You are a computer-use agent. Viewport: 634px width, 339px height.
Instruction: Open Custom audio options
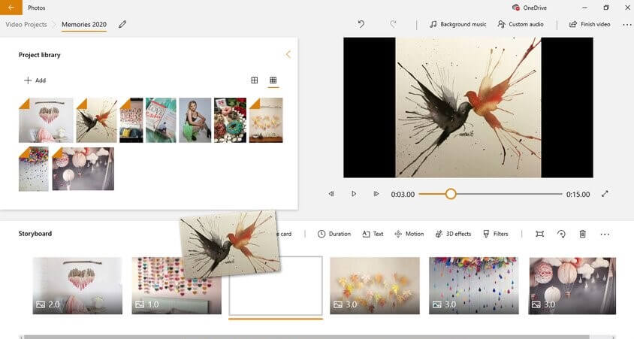(x=521, y=24)
